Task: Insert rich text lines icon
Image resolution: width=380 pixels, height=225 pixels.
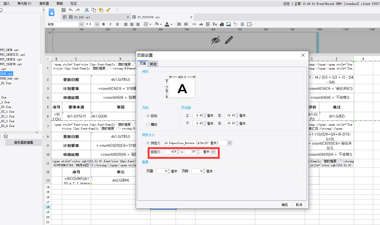Action: (208, 24)
